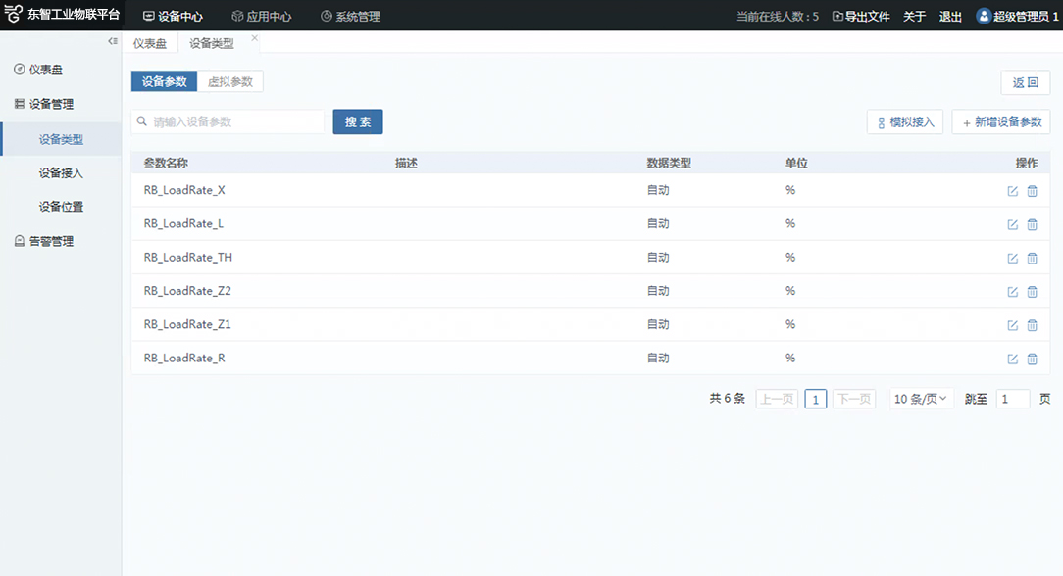Close the 设备类型 tab
The height and width of the screenshot is (576, 1063).
(255, 38)
